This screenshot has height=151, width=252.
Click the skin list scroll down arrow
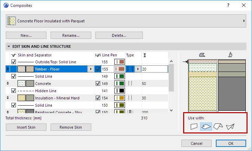tap(171, 110)
